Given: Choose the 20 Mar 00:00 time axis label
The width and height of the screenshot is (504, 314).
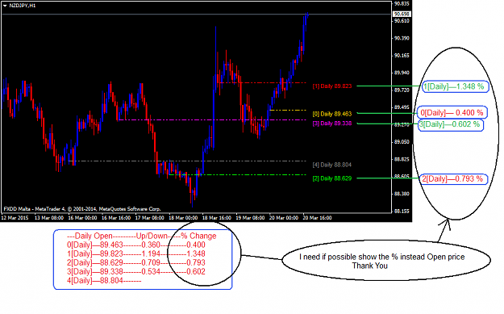Looking at the screenshot, I should coord(284,218).
